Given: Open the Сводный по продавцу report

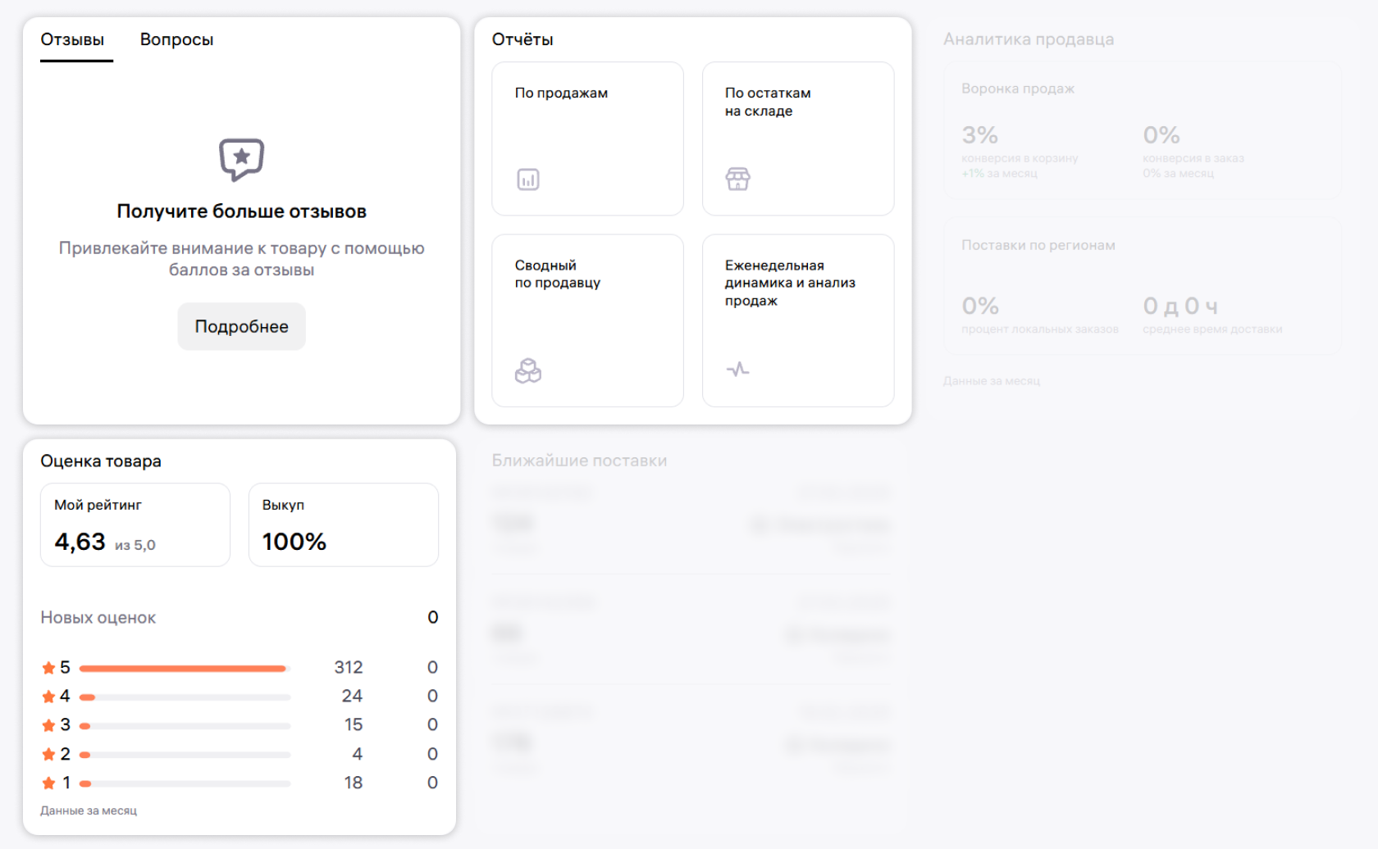Looking at the screenshot, I should click(x=587, y=320).
